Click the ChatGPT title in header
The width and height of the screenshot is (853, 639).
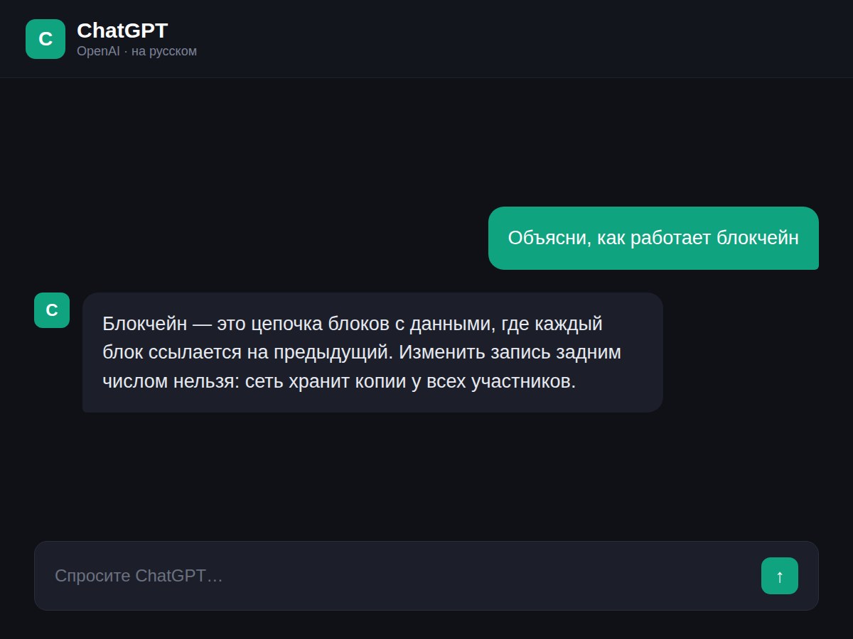click(x=122, y=31)
